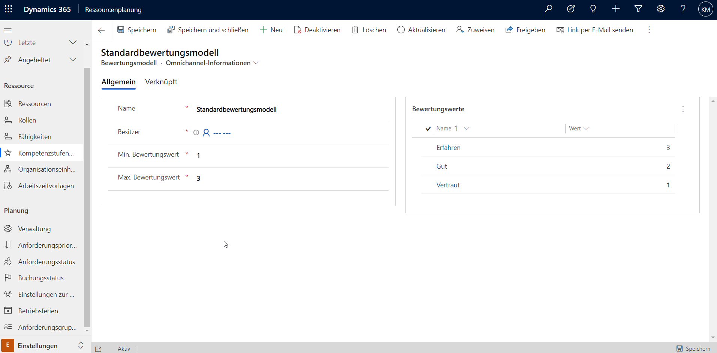Click Speichern und schließen
Viewport: 717px width, 353px height.
coord(208,30)
